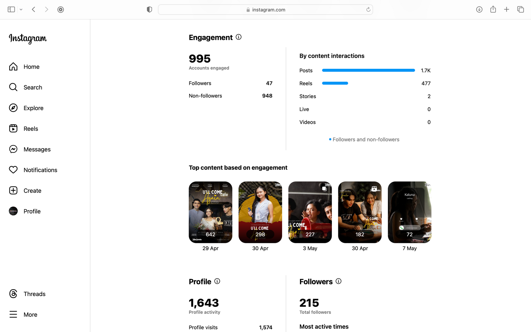Show info for the Profile section

click(x=217, y=281)
